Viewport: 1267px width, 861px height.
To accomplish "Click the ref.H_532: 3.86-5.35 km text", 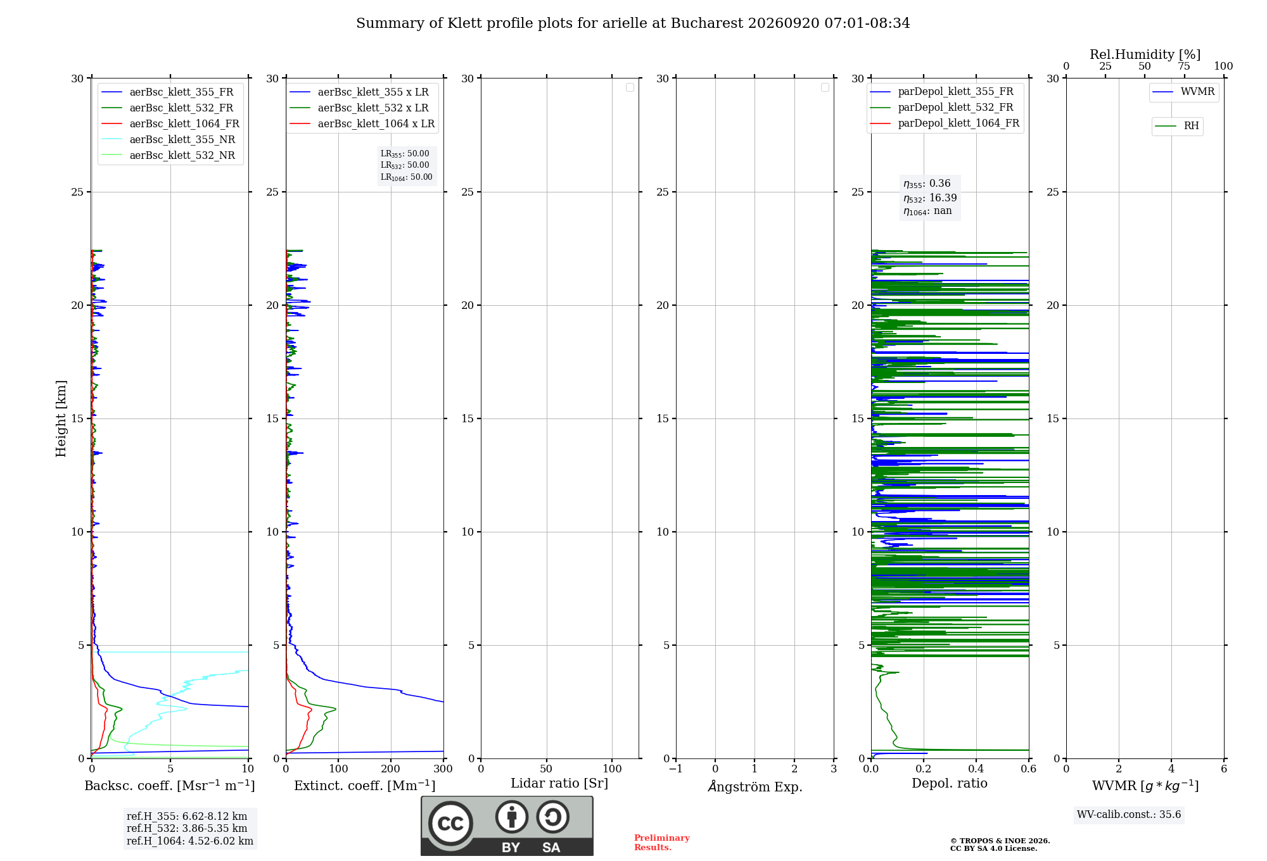I will [187, 829].
